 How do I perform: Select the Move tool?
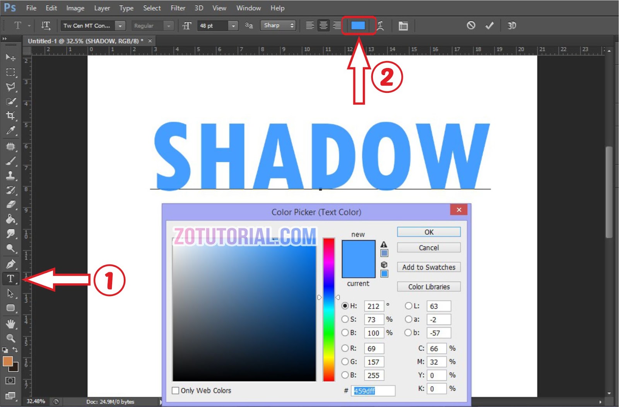tap(11, 57)
